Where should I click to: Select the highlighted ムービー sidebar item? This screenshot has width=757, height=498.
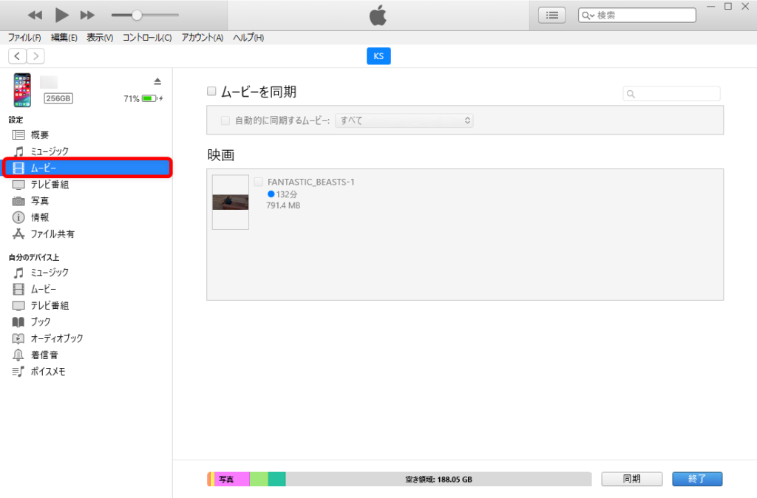pos(87,168)
